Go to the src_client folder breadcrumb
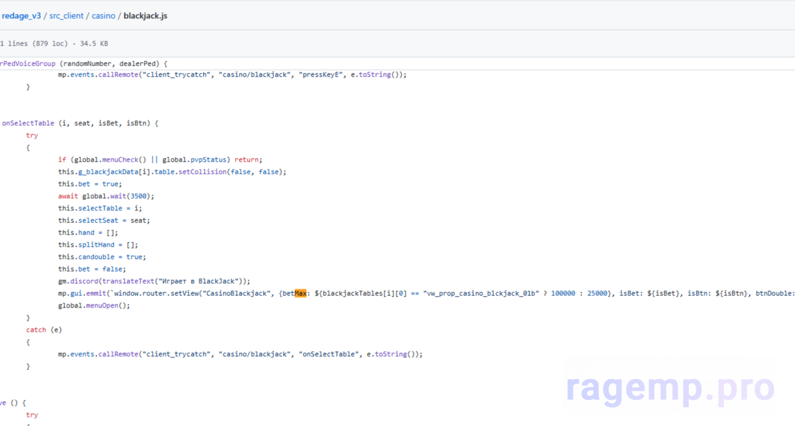The height and width of the screenshot is (426, 795). click(x=66, y=16)
